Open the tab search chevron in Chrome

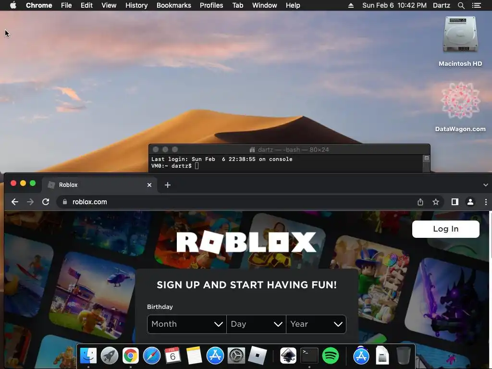(x=485, y=185)
